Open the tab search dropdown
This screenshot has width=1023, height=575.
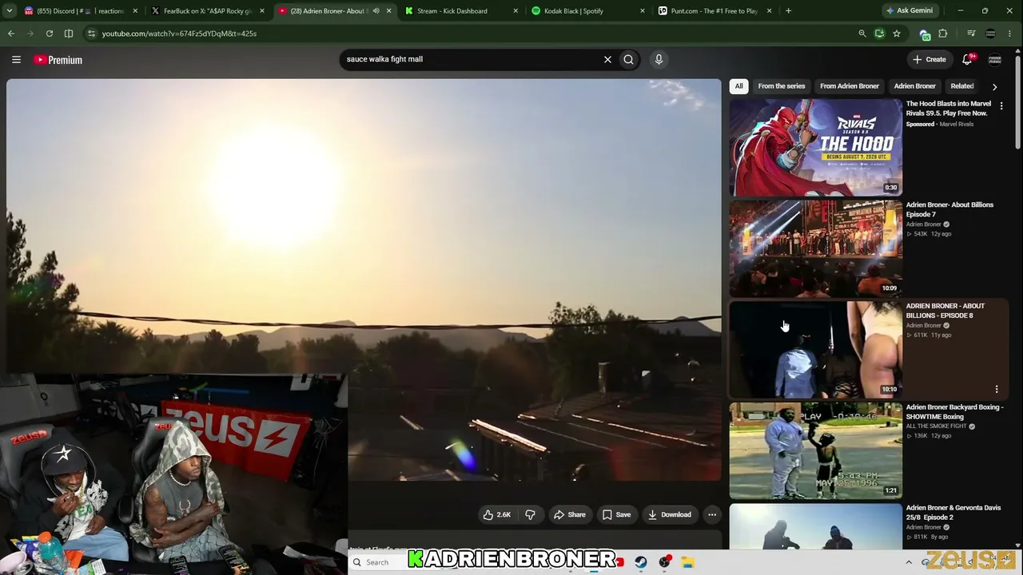pos(11,11)
